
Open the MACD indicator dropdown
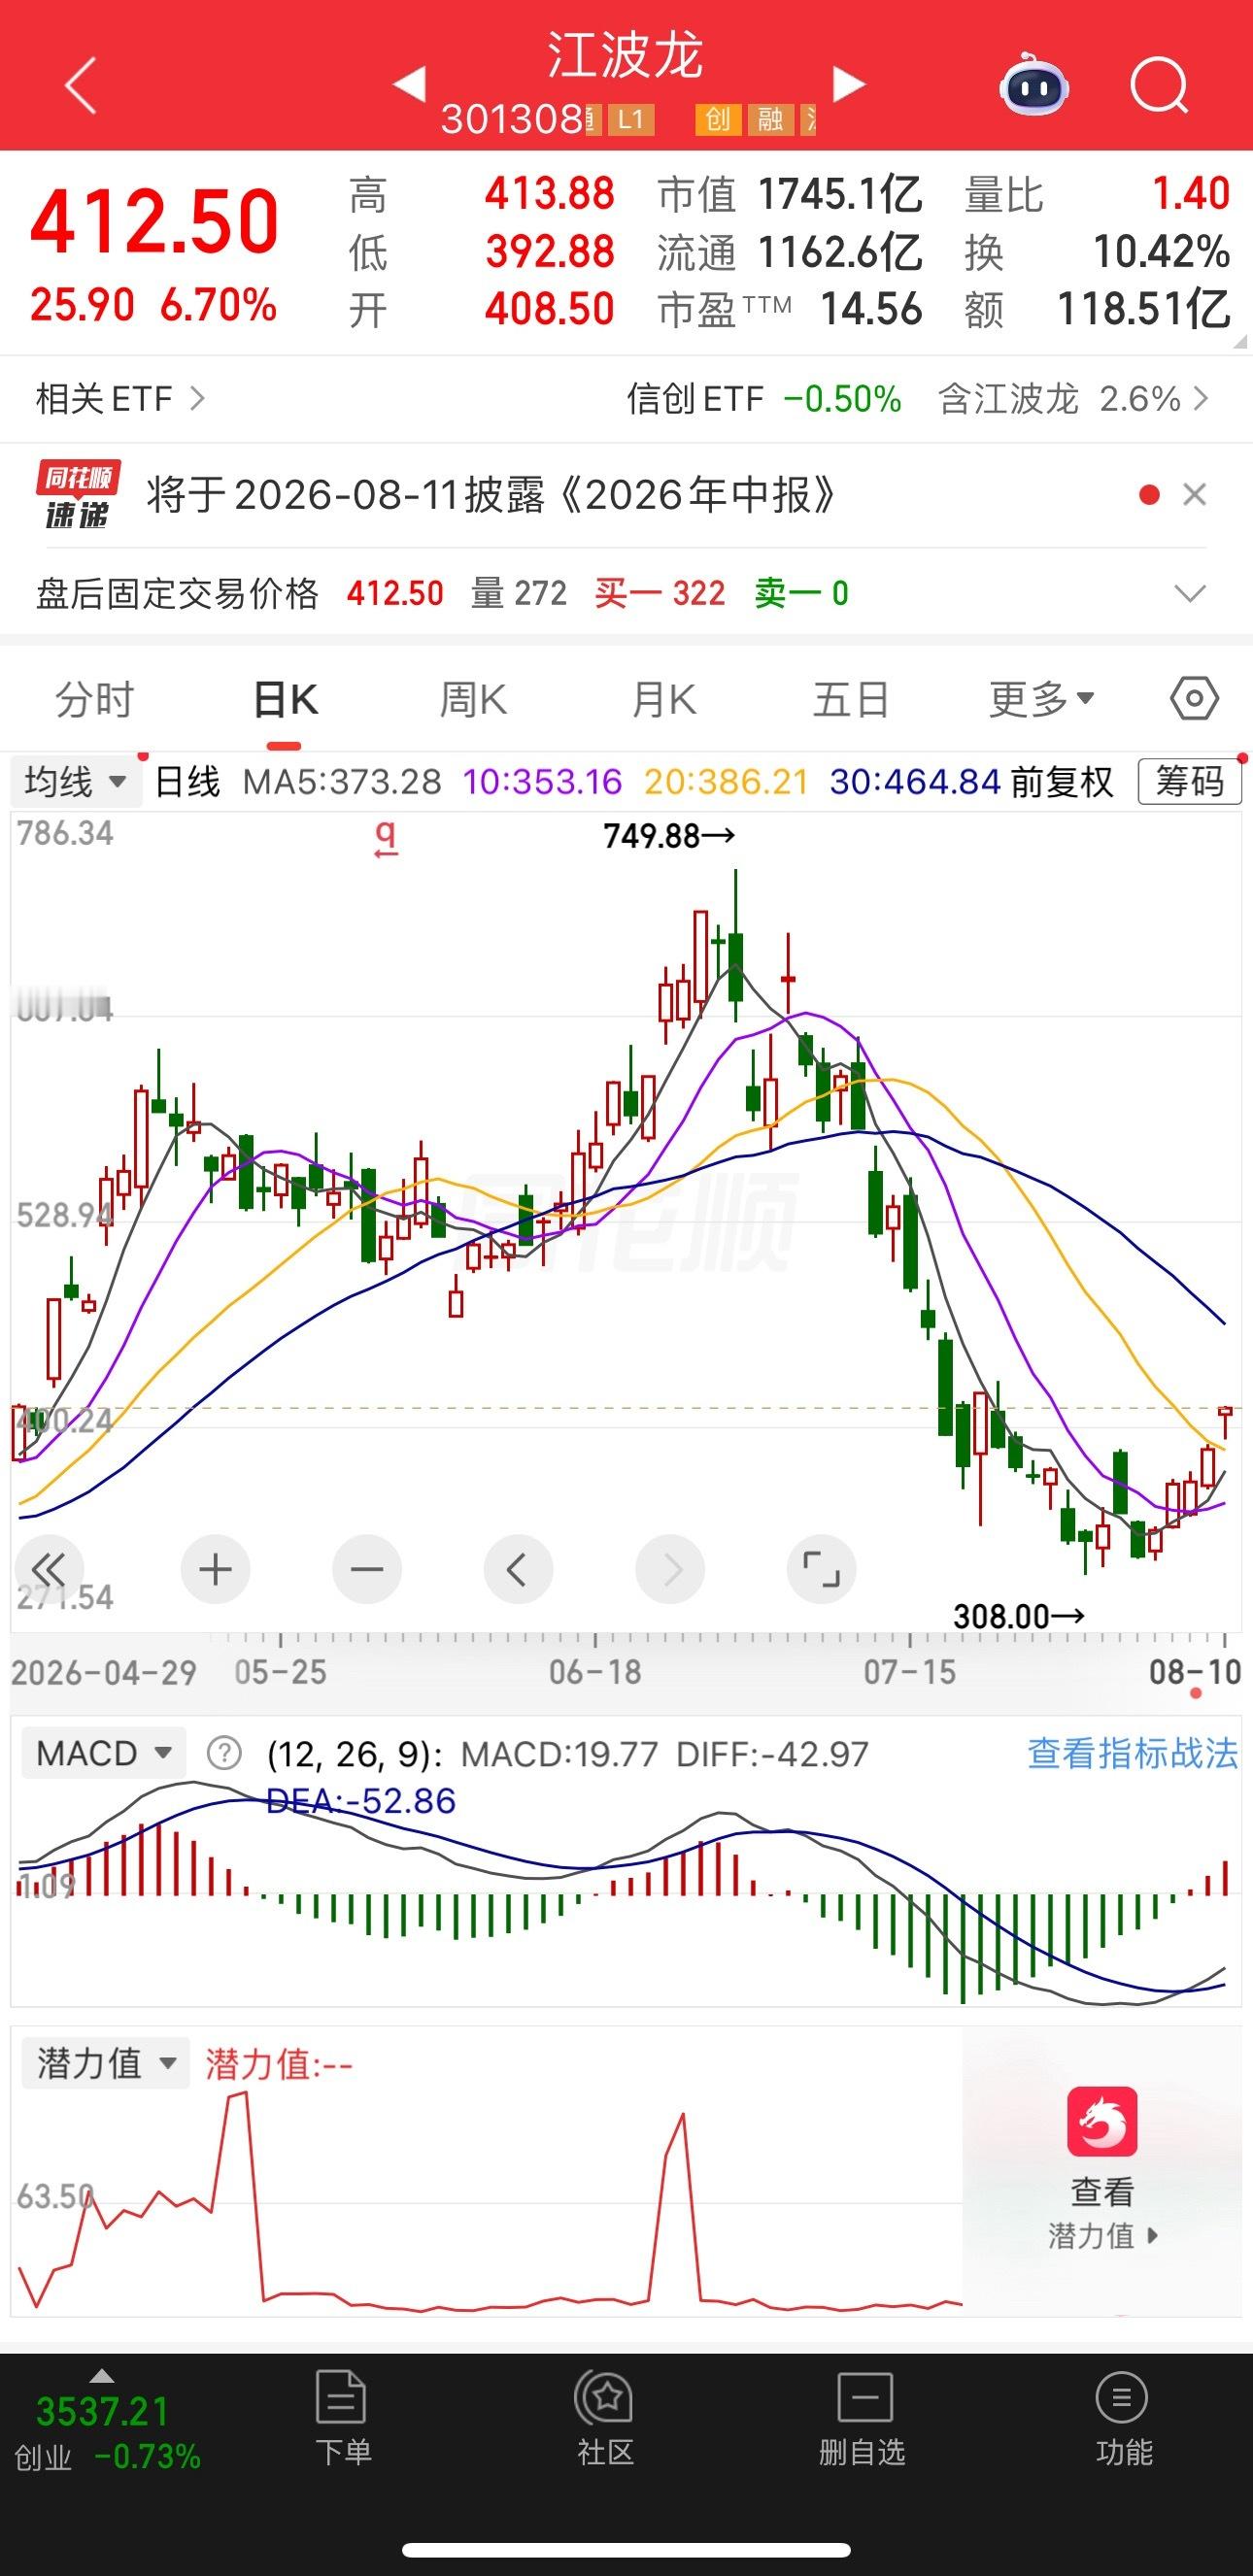[x=104, y=1752]
